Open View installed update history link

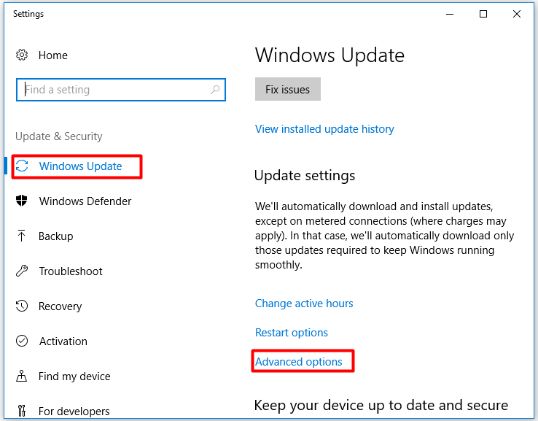click(x=324, y=129)
